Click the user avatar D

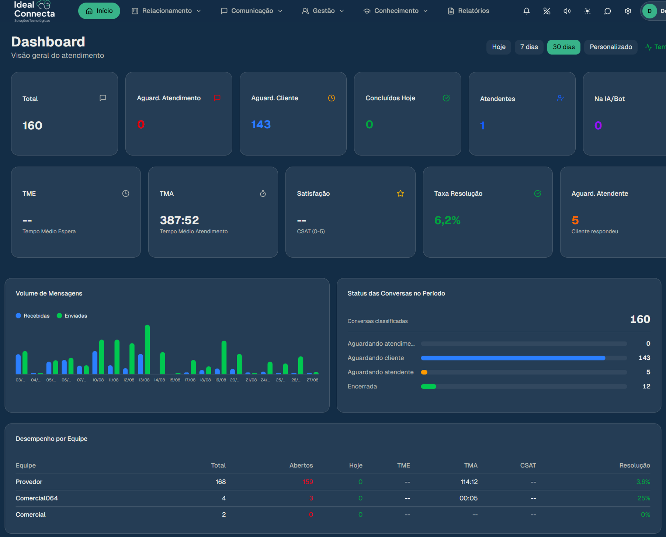[649, 11]
